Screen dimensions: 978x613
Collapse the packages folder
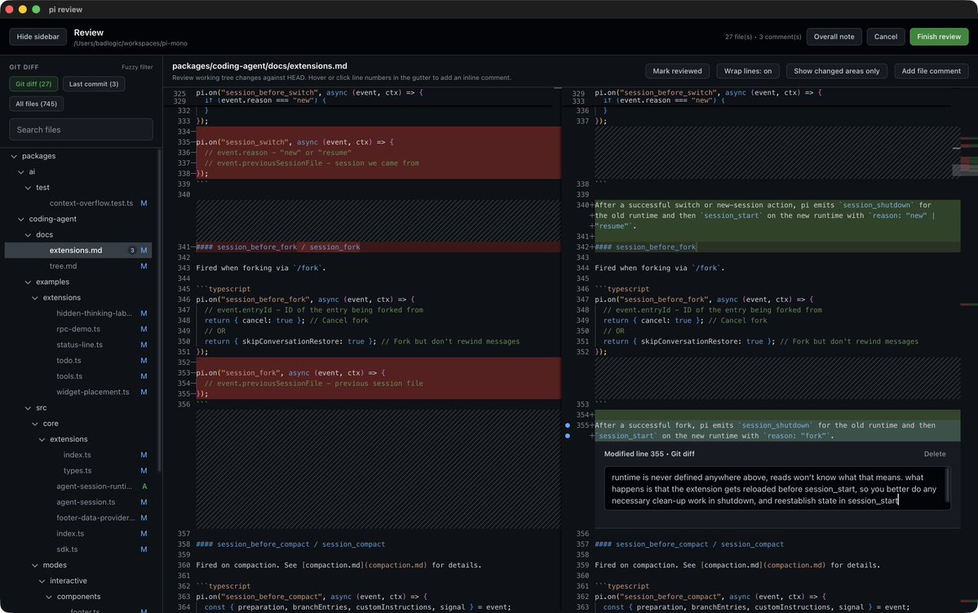[14, 156]
